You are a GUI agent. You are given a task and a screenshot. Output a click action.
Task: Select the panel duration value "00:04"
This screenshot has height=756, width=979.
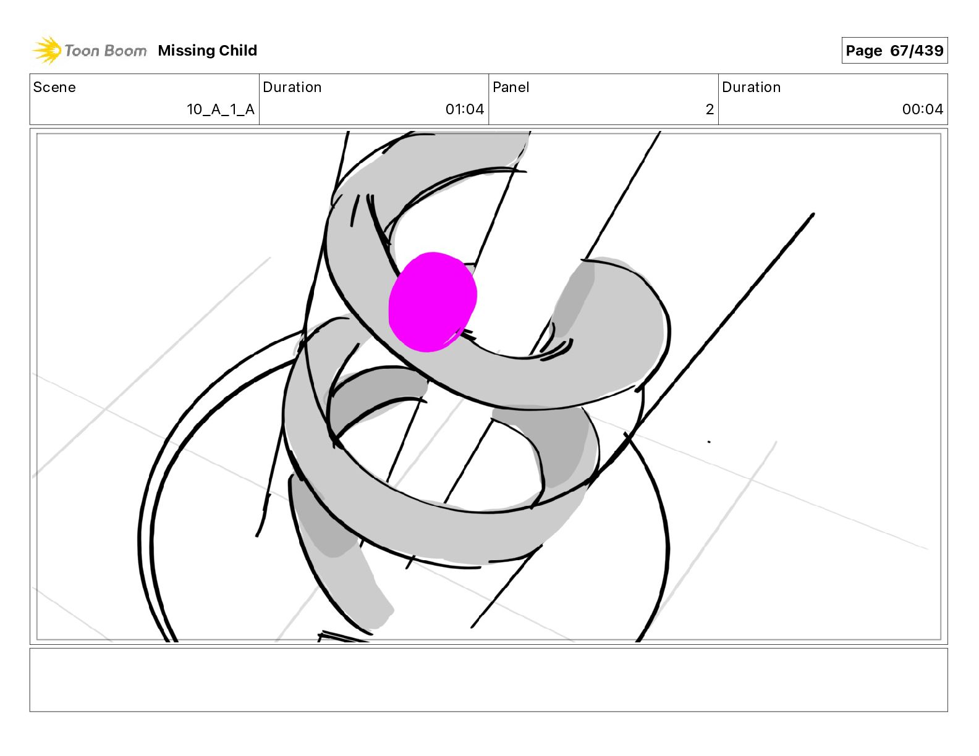(923, 109)
